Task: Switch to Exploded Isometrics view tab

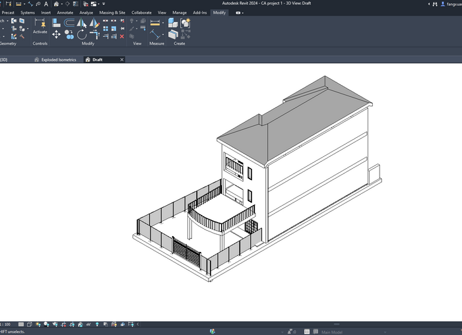Action: coord(55,60)
